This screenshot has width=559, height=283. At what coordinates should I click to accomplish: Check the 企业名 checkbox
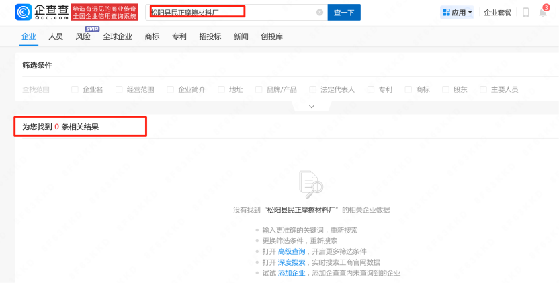click(x=75, y=89)
